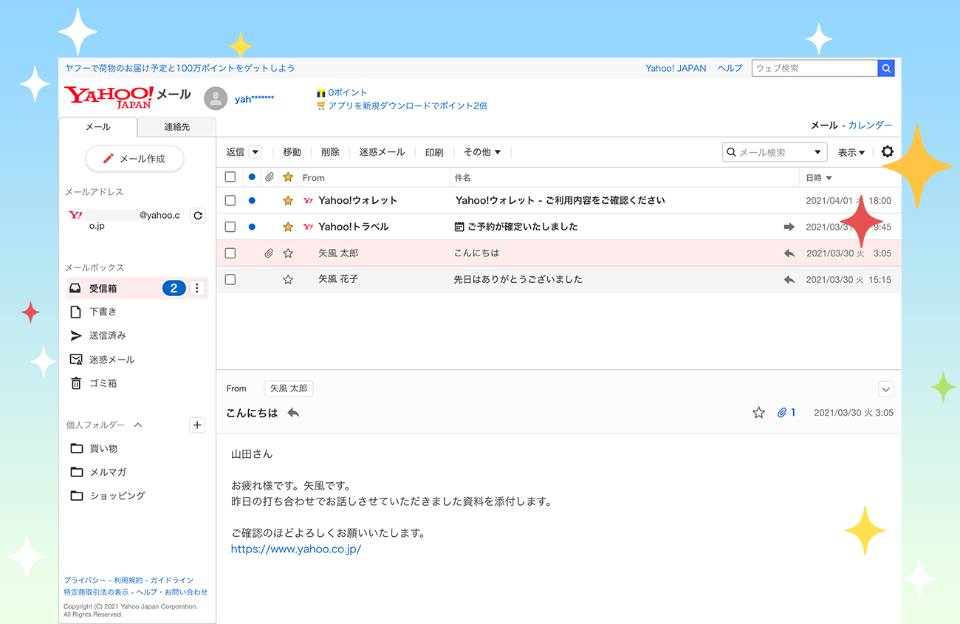Click the unread dot column header

tap(252, 177)
